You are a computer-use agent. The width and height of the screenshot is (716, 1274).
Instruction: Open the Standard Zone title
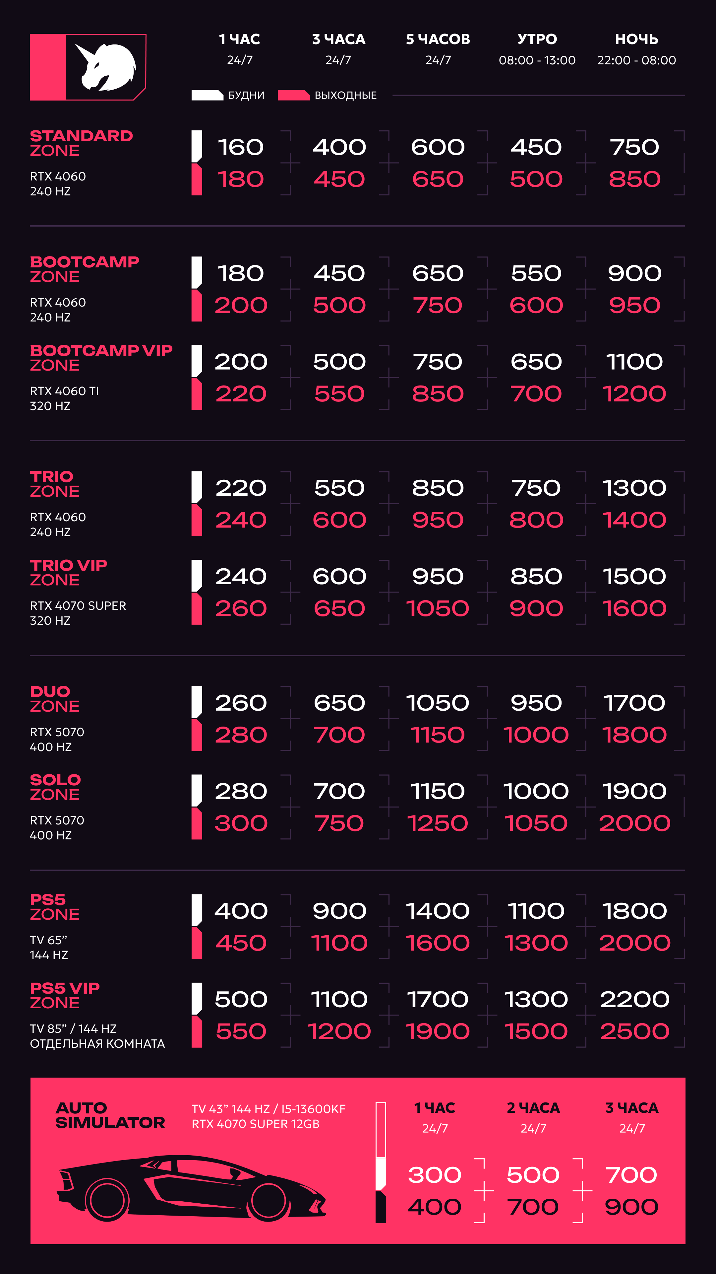point(82,143)
